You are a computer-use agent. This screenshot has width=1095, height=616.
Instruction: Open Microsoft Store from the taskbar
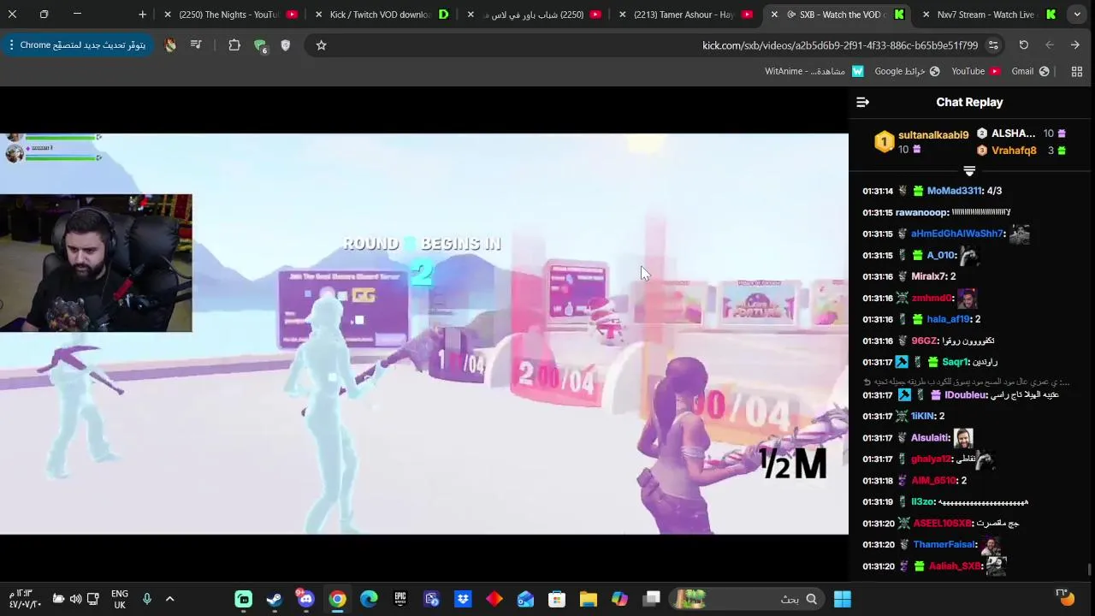point(557,599)
